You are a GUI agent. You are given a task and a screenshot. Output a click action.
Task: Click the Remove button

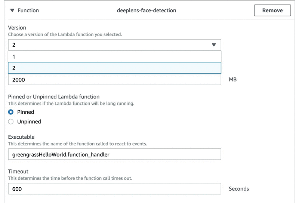(272, 10)
